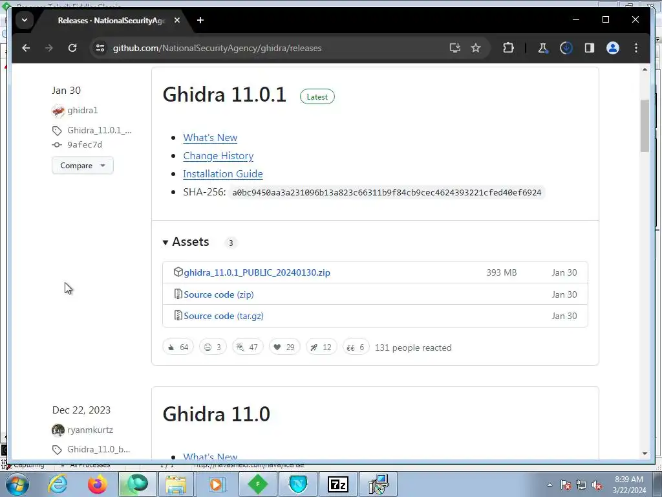Click the Ghidra 11.0 release title

coord(216,414)
